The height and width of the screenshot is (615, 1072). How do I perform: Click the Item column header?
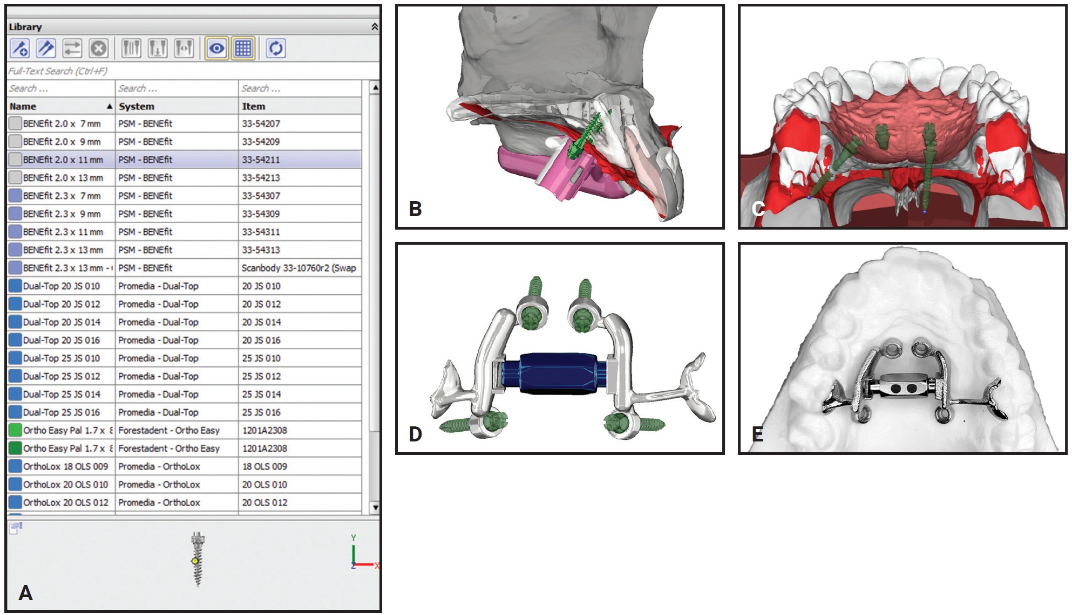[x=300, y=106]
